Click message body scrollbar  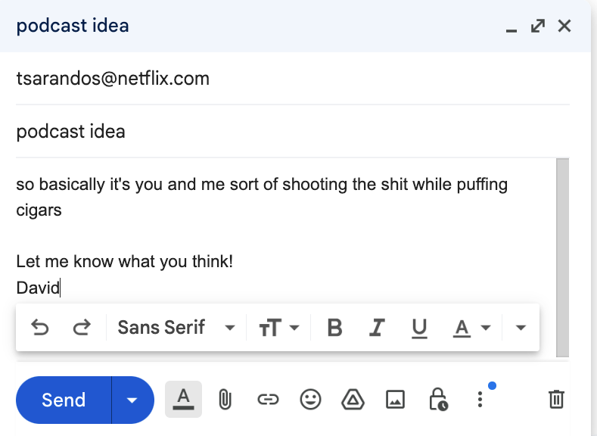pyautogui.click(x=562, y=258)
